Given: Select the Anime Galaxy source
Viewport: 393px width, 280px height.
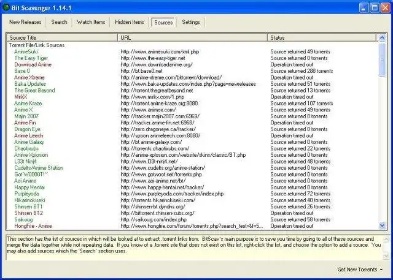Looking at the screenshot, I should 29,142.
